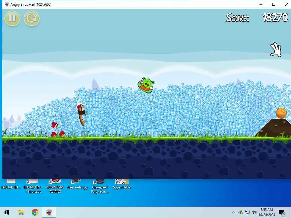Select the deez nuts spy desktop shortcut
The width and height of the screenshot is (291, 218).
pos(77,184)
